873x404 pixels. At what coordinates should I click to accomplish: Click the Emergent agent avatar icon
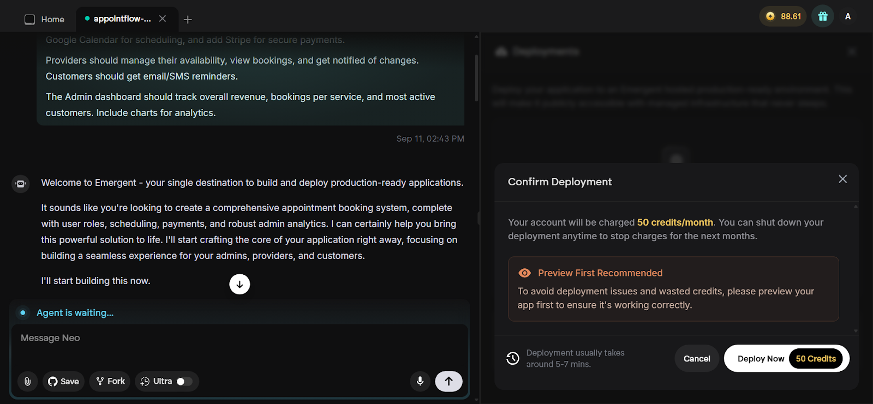(21, 184)
